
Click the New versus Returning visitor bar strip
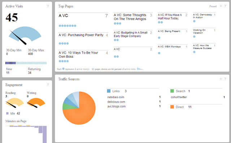(x=26, y=63)
